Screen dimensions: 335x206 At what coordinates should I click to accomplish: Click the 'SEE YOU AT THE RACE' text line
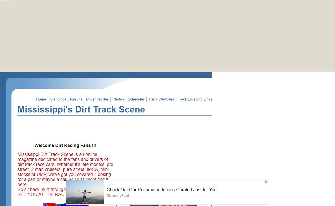coord(42,195)
